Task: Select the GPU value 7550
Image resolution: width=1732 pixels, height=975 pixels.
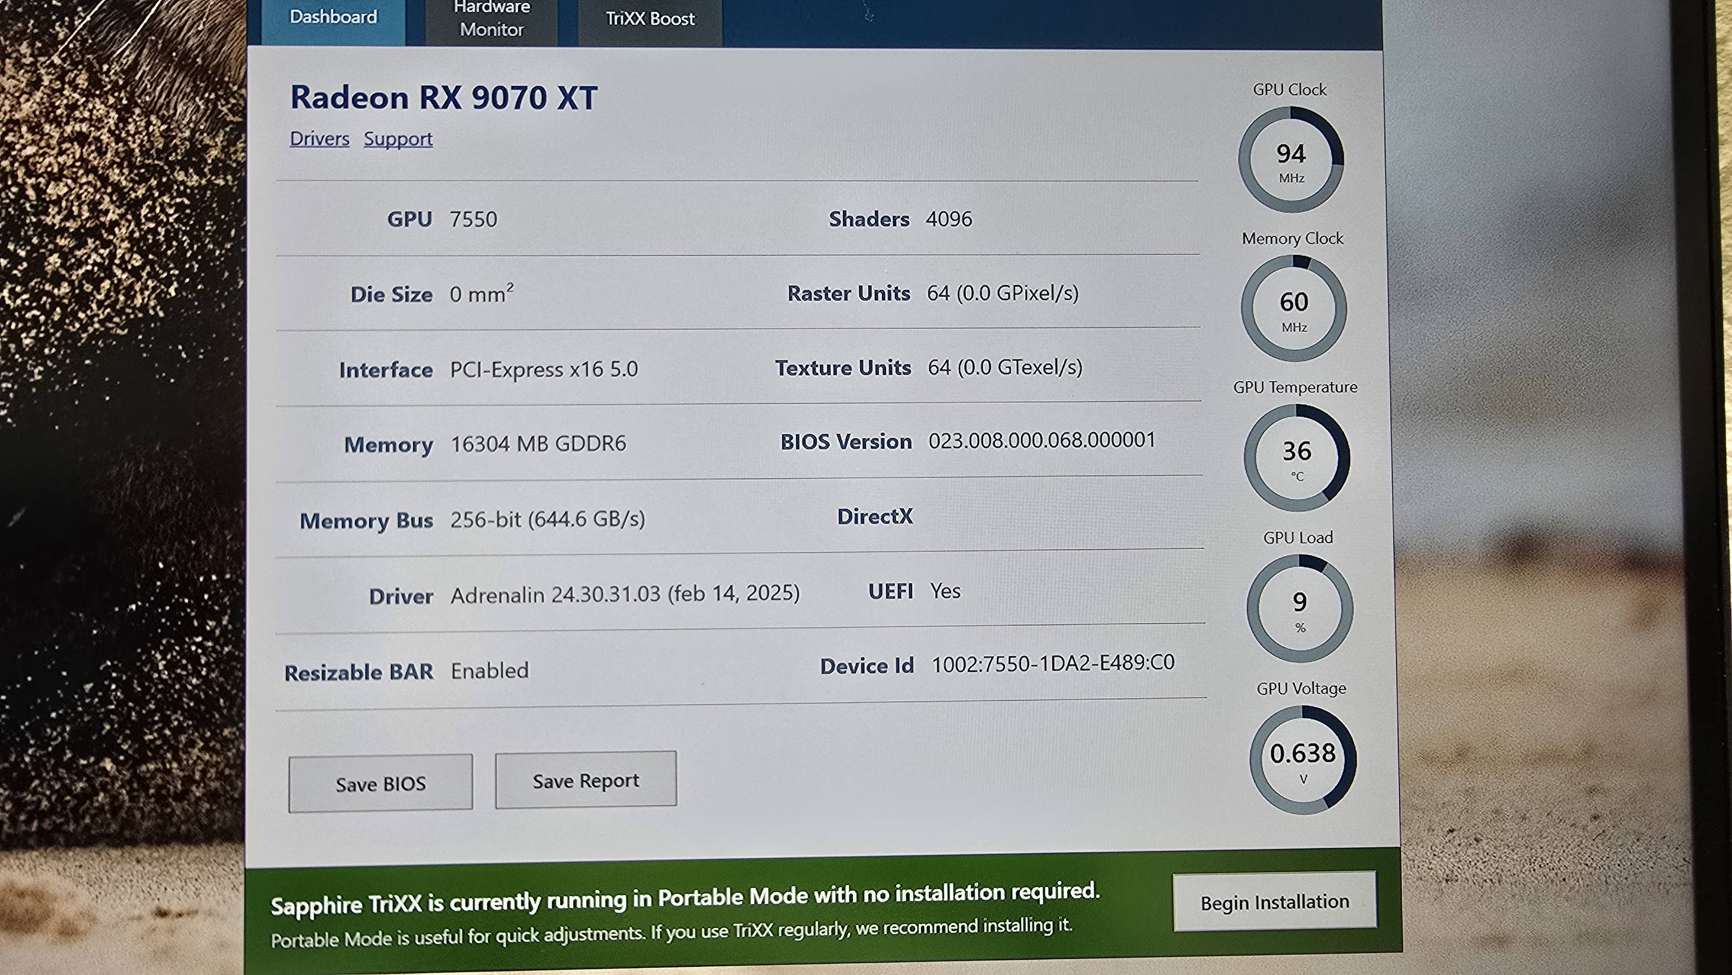Action: (x=473, y=219)
